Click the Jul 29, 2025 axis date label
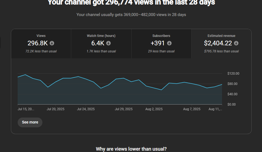This screenshot has height=152, width=262. (124, 109)
